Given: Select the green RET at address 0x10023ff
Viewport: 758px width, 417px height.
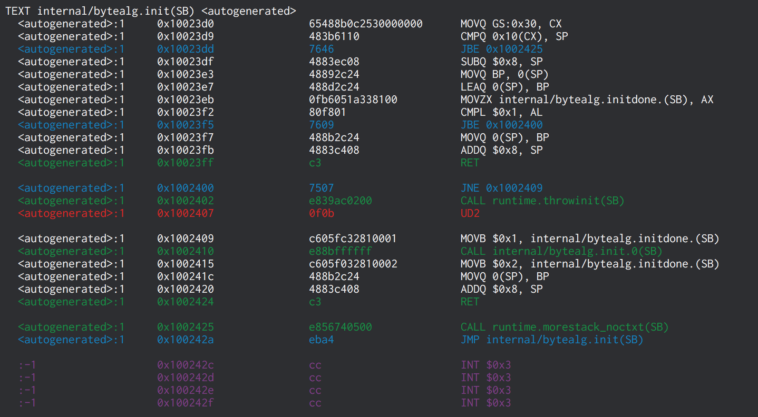Looking at the screenshot, I should click(470, 163).
